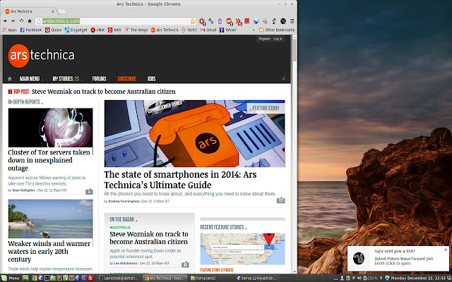Launch Chrome from the taskbar launcher
452x282 pixels.
coord(34,278)
